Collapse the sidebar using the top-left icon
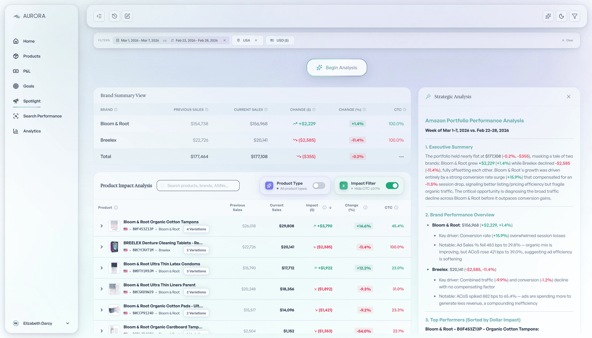 99,16
